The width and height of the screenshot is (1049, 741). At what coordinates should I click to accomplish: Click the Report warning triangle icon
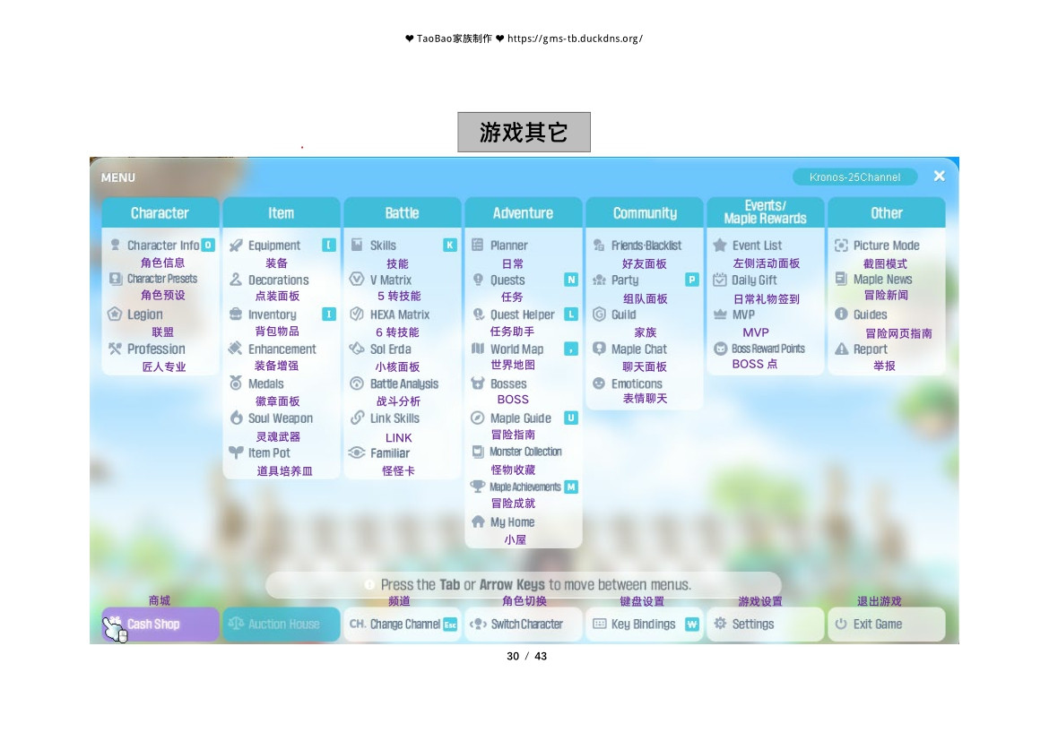coord(841,349)
